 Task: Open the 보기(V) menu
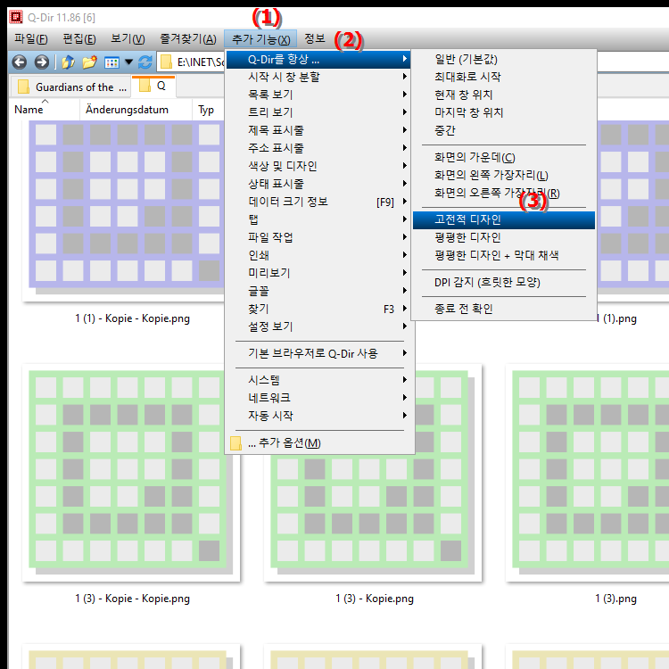pyautogui.click(x=128, y=39)
